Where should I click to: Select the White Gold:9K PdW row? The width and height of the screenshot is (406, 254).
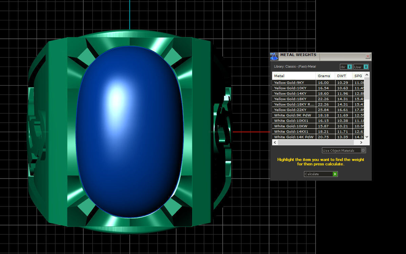(318, 115)
